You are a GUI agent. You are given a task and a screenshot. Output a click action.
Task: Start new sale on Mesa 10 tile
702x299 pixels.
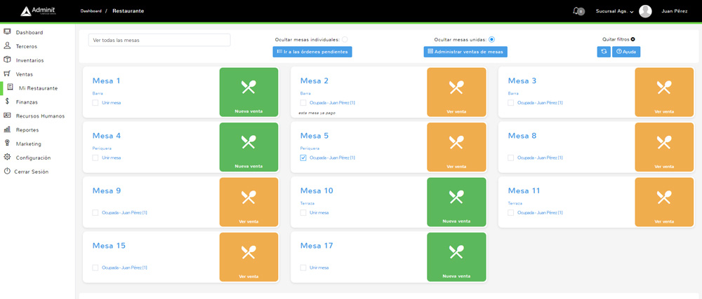click(456, 202)
